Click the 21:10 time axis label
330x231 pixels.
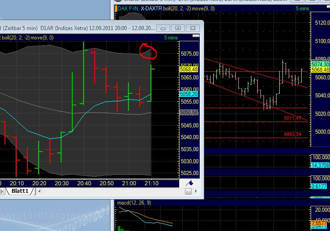tap(152, 183)
